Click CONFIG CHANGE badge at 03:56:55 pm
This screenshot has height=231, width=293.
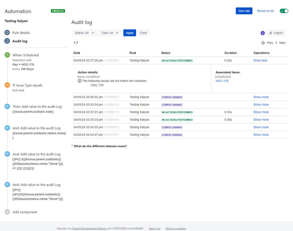tap(172, 97)
